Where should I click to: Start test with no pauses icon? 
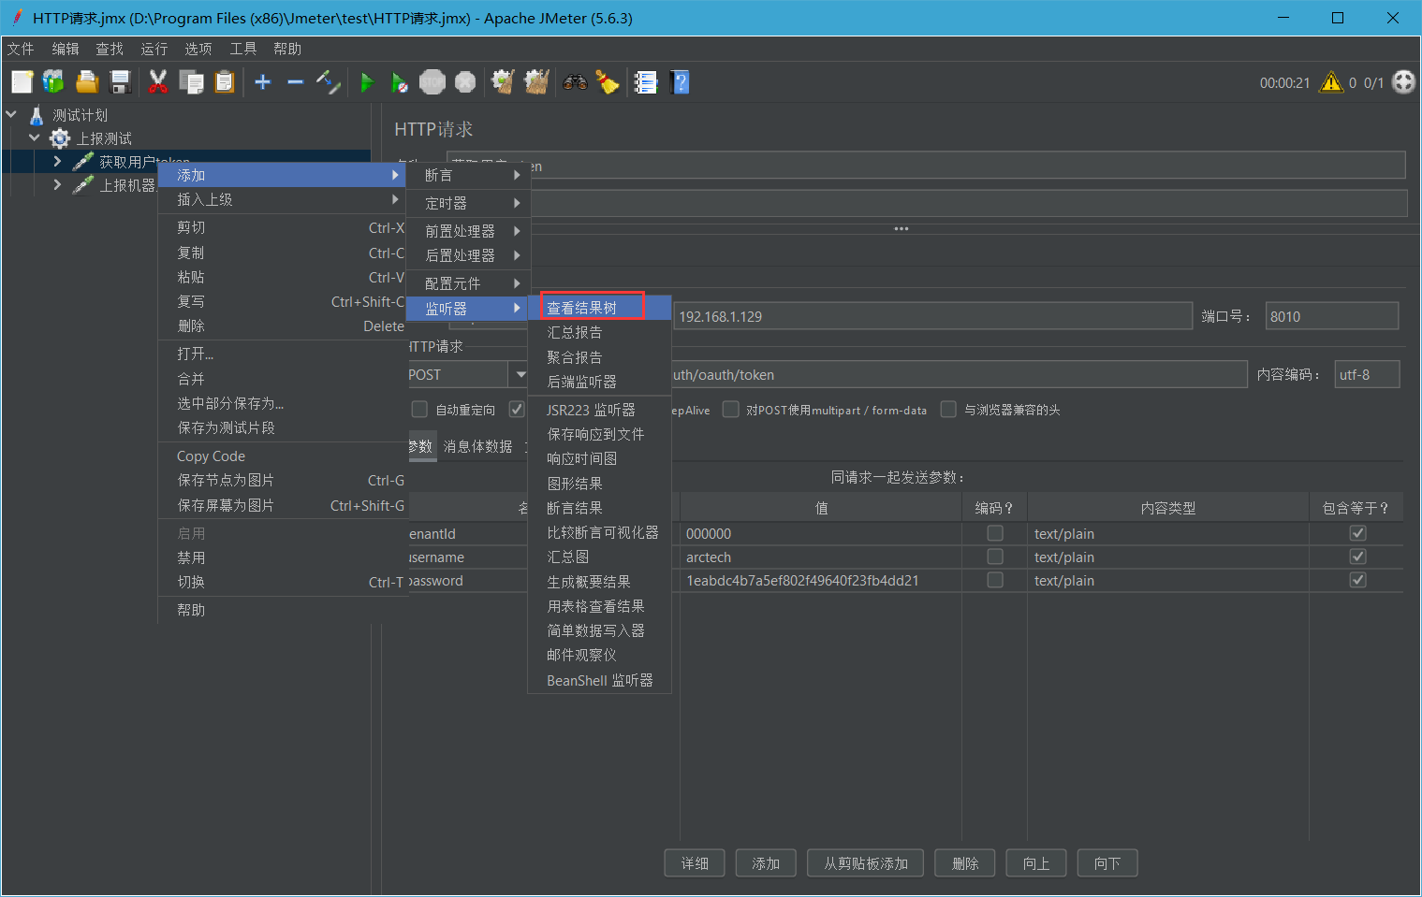click(x=399, y=82)
